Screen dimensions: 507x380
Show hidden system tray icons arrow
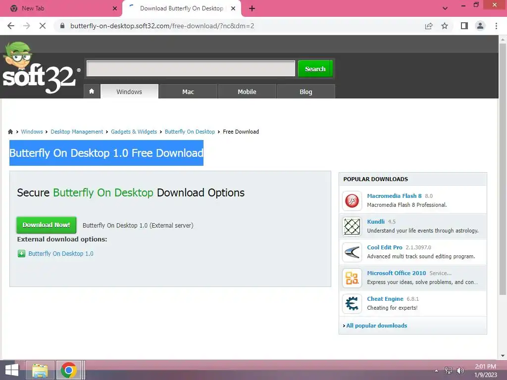point(437,371)
